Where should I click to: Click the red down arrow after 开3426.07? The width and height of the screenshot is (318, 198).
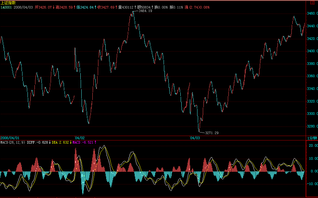tap(54, 7)
